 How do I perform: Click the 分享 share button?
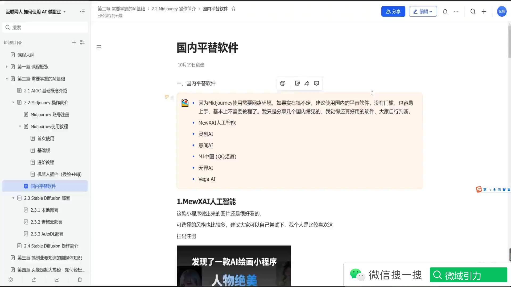click(393, 11)
